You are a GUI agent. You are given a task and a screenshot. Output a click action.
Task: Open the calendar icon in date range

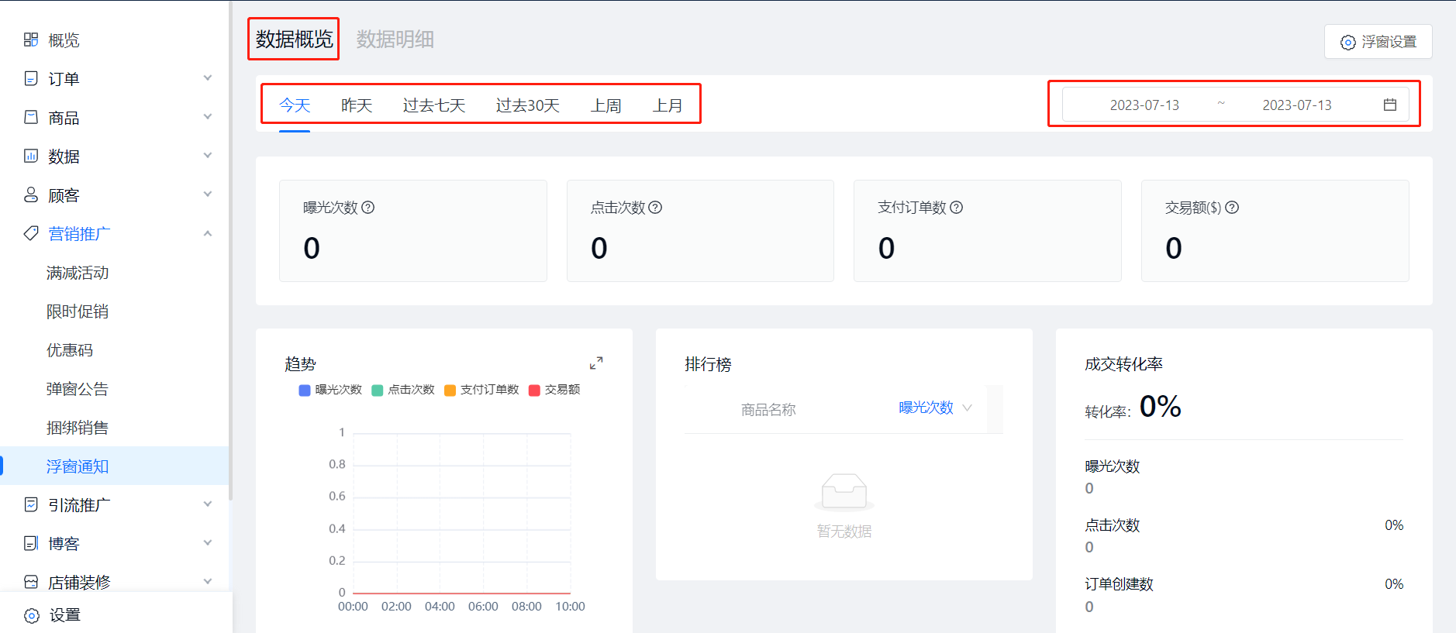pyautogui.click(x=1390, y=105)
